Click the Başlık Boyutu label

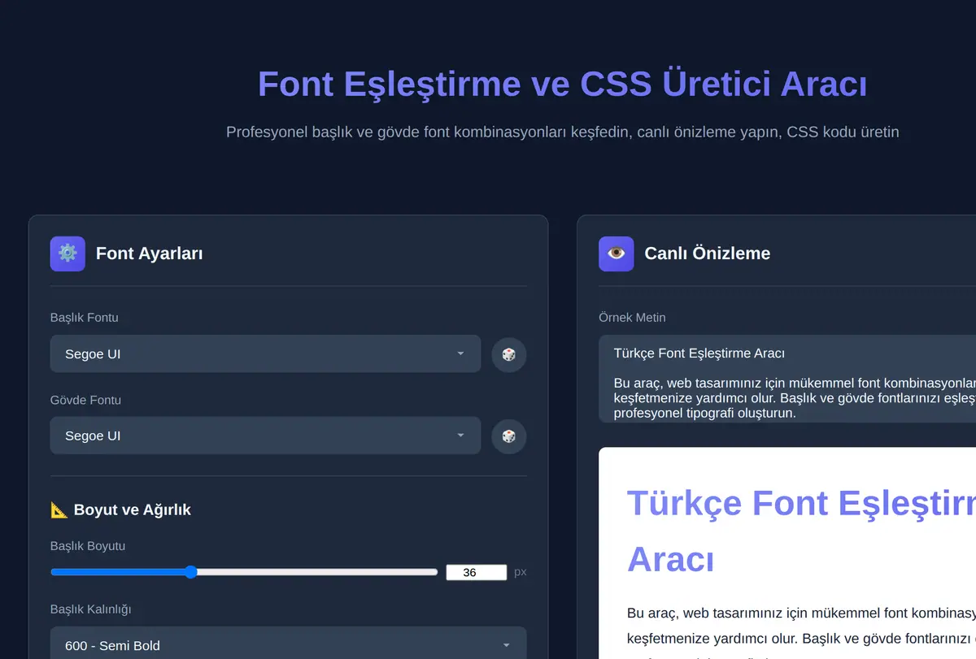[88, 546]
